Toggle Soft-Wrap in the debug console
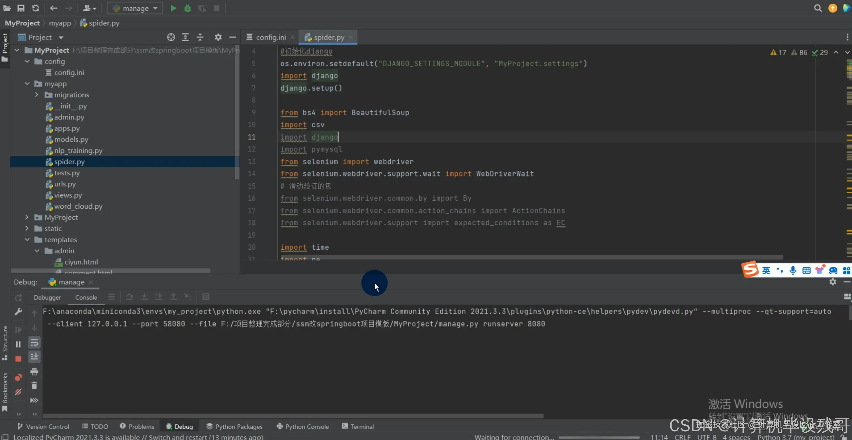852x440 pixels. pyautogui.click(x=34, y=342)
